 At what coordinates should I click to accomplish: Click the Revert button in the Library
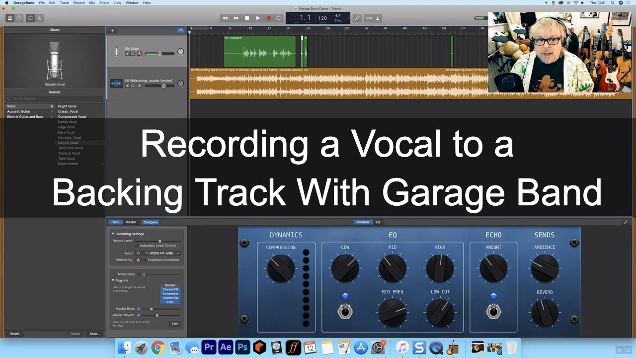pyautogui.click(x=14, y=334)
